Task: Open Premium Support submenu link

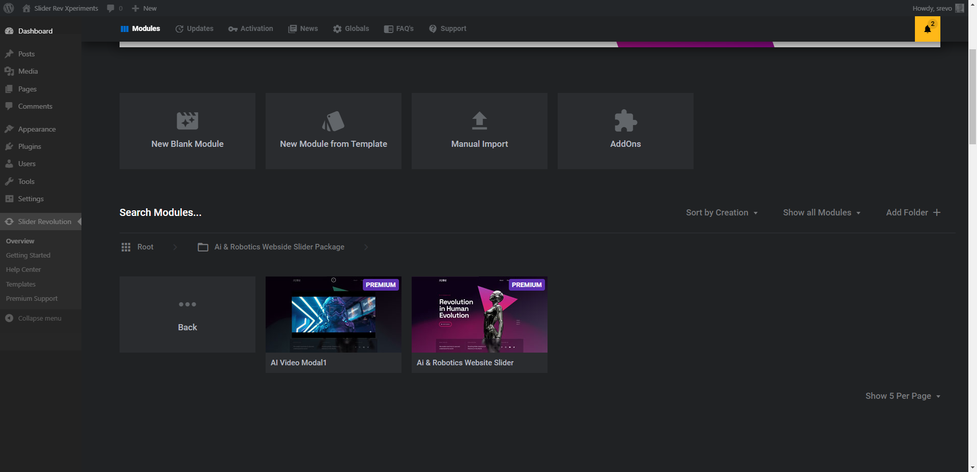Action: pyautogui.click(x=32, y=298)
